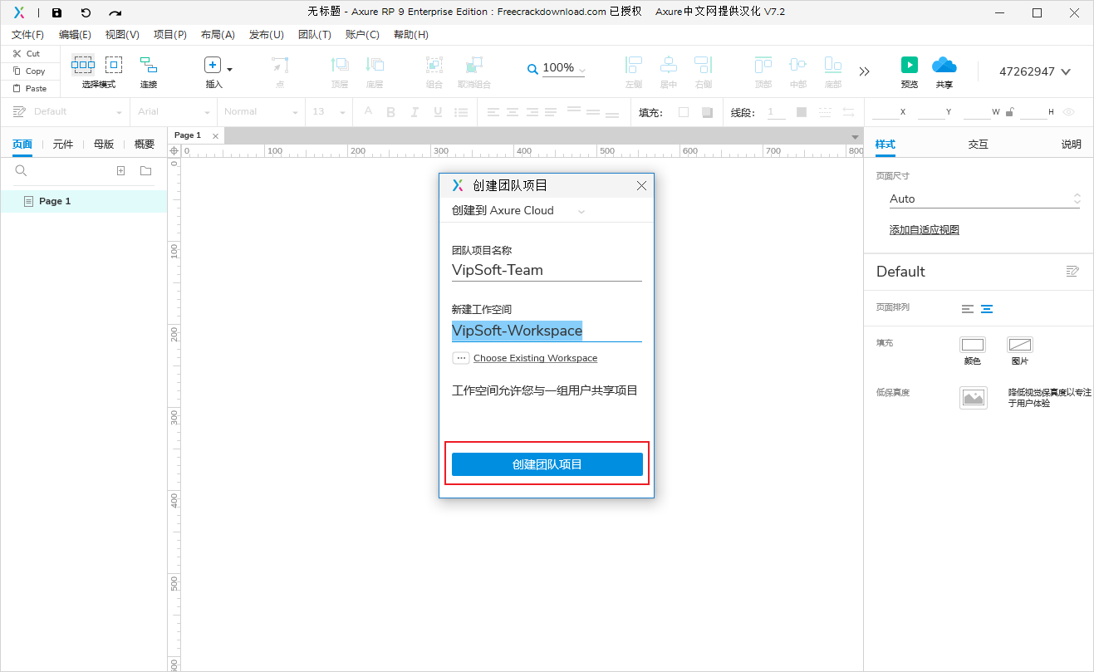Viewport: 1094px width, 672px height.
Task: Toggle the bullet list formatting
Action: pos(463,112)
